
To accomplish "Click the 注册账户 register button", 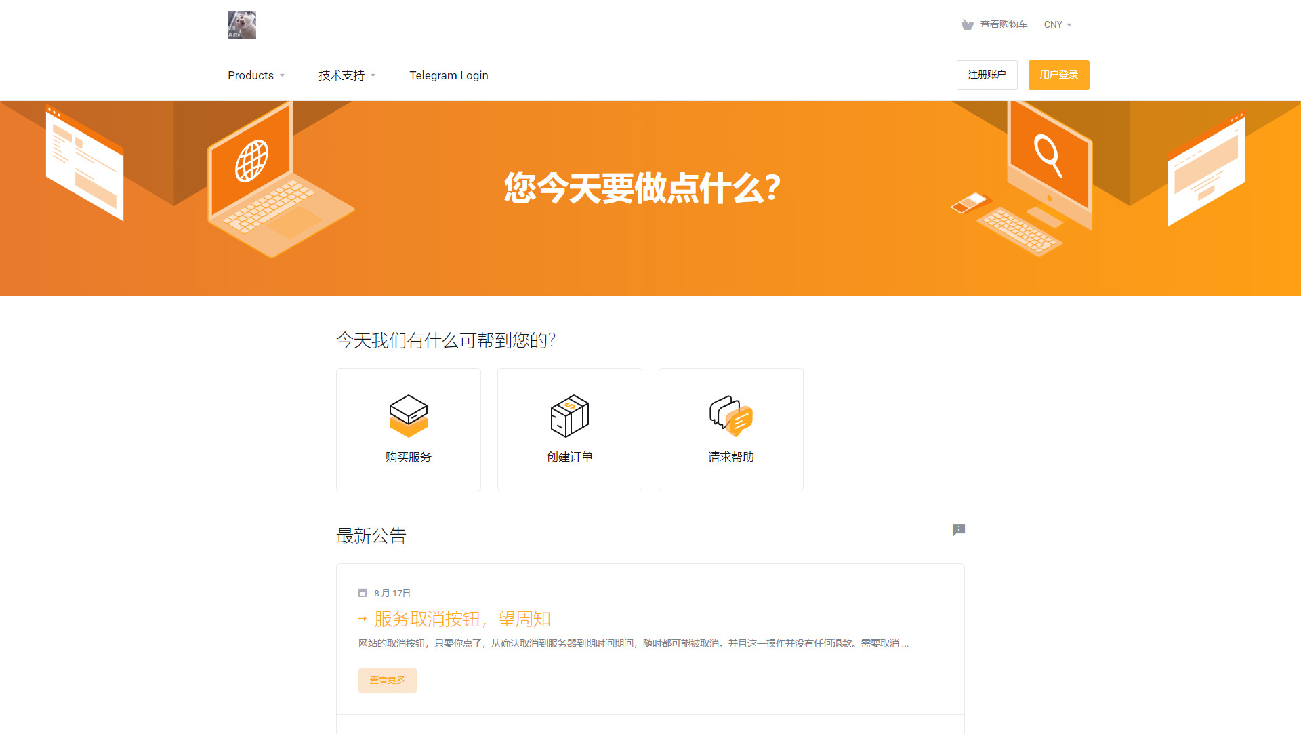I will click(987, 75).
